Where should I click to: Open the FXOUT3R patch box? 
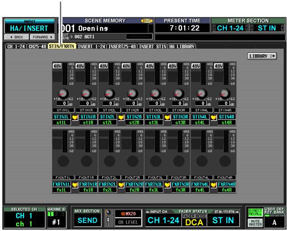click(179, 178)
